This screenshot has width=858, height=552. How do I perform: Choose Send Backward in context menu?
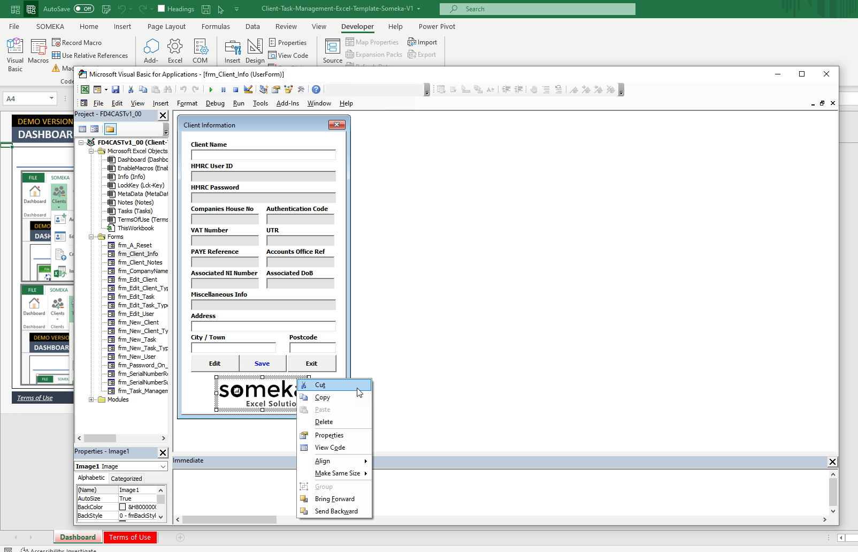335,511
